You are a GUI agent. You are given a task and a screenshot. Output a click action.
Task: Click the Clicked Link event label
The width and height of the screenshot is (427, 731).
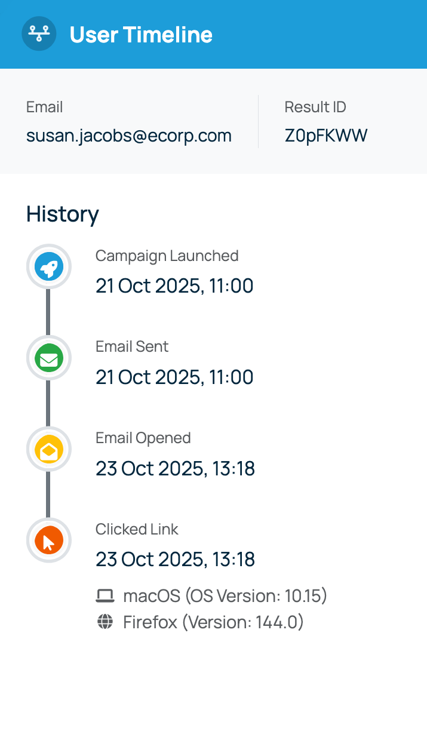tap(137, 529)
